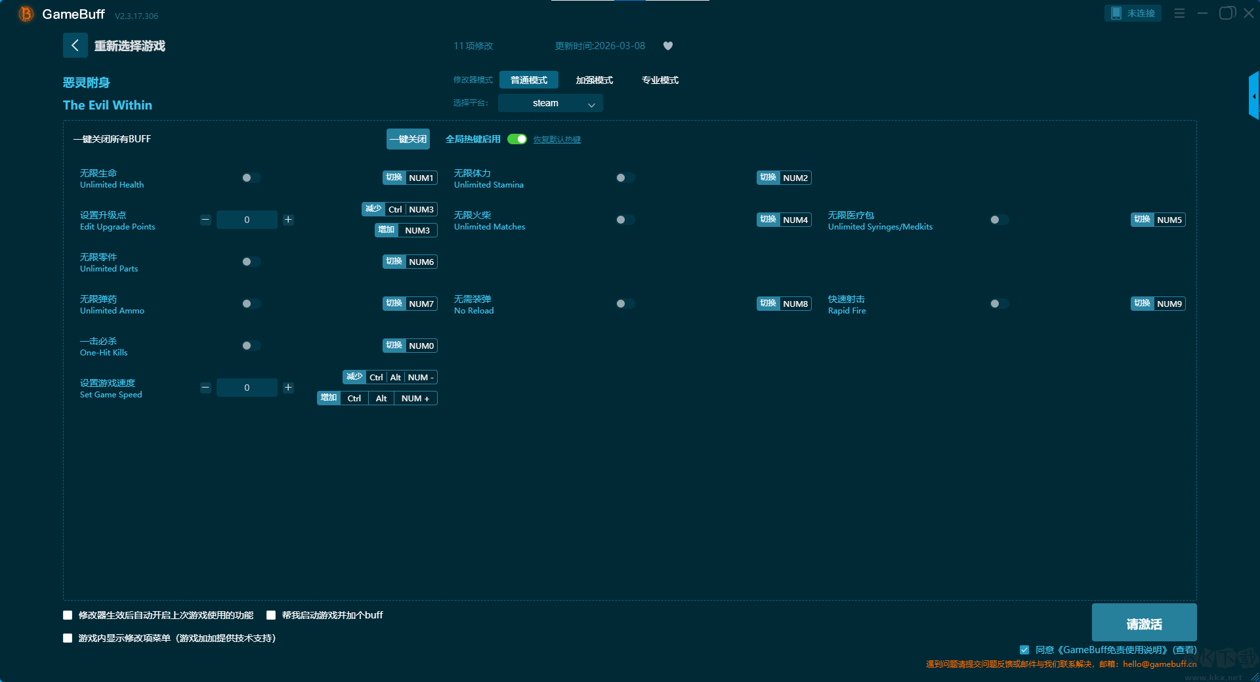Click the back arrow beside 重新选择游戏

(75, 45)
